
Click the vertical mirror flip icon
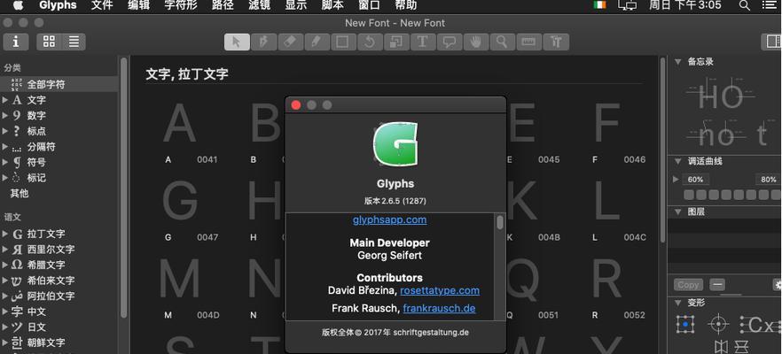742,347
